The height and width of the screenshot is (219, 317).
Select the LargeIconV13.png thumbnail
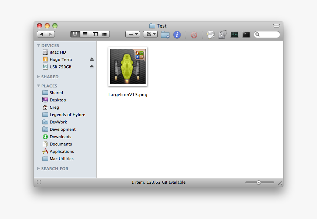[x=128, y=67]
